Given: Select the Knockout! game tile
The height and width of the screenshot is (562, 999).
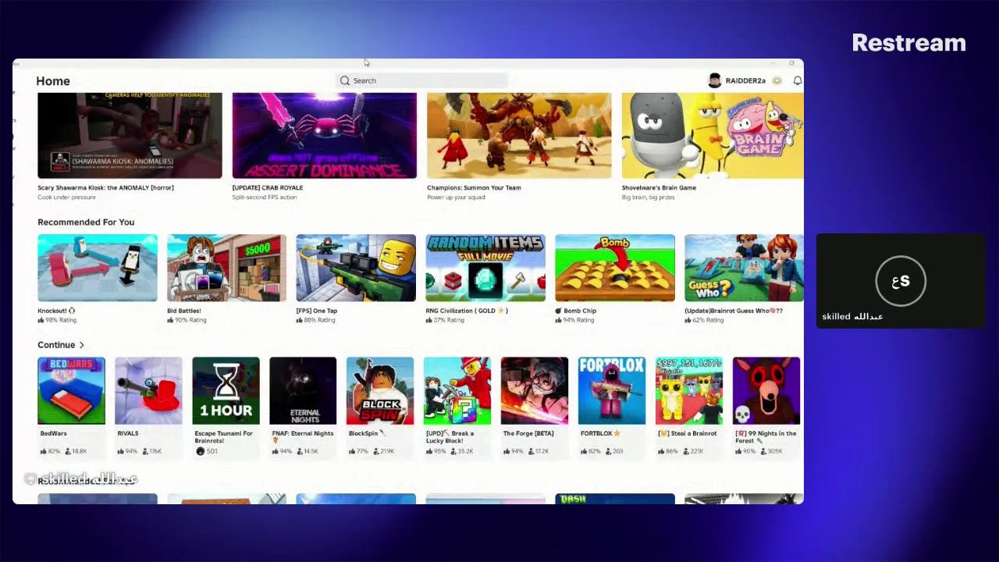Looking at the screenshot, I should coord(98,268).
